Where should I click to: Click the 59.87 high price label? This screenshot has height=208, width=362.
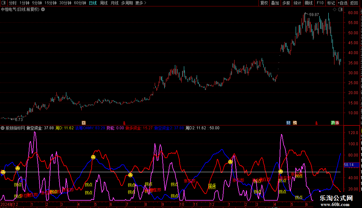(x=314, y=14)
